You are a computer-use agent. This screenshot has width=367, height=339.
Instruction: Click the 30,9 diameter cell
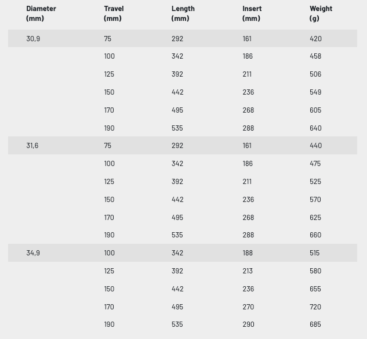point(33,38)
